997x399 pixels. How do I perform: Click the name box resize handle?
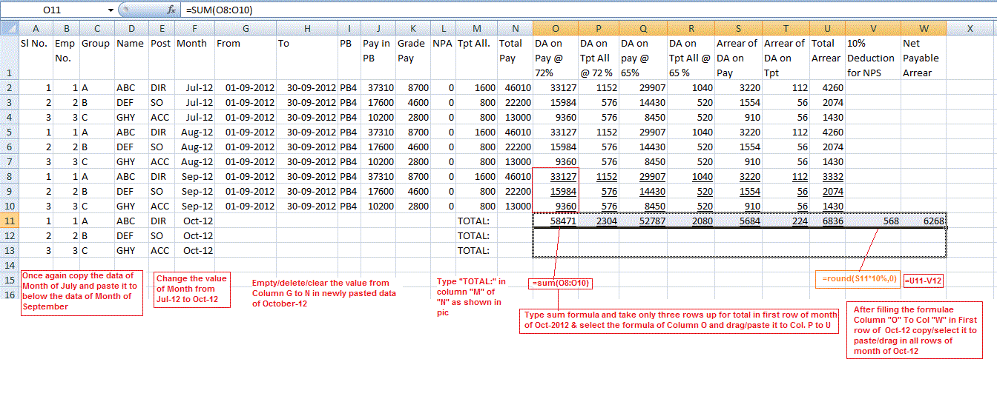pos(125,10)
